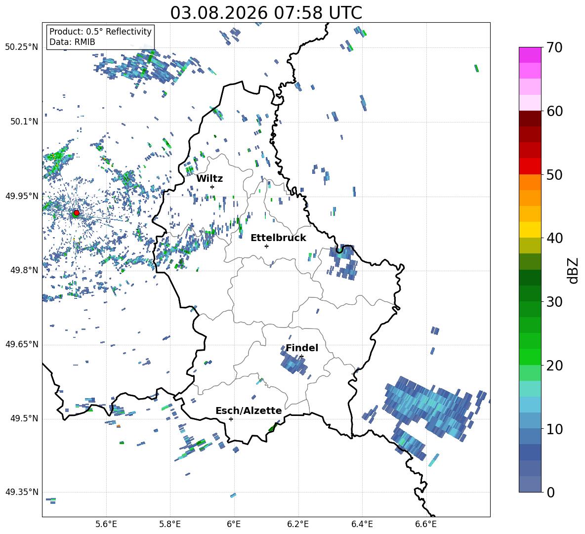
Task: Click the Product 0.5° Reflectivity info box
Action: click(100, 37)
